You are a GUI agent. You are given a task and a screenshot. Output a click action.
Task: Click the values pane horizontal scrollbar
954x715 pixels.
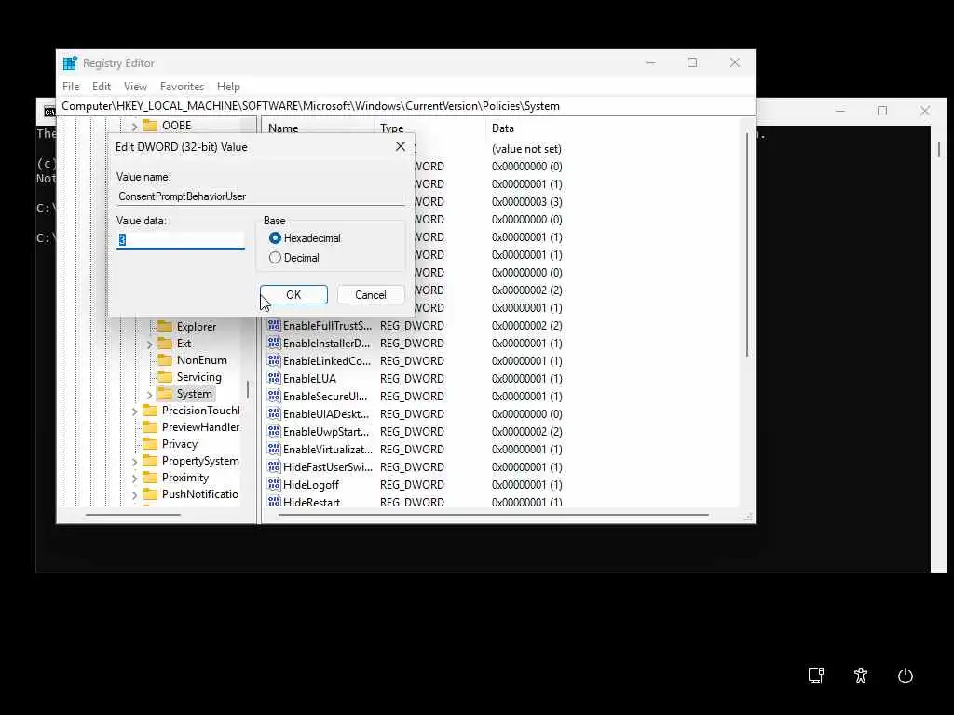(494, 515)
